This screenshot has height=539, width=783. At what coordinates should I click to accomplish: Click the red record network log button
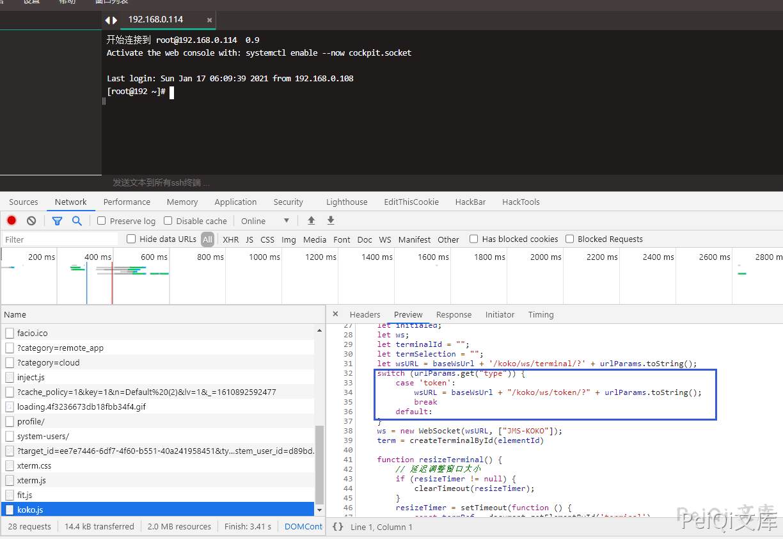tap(12, 221)
